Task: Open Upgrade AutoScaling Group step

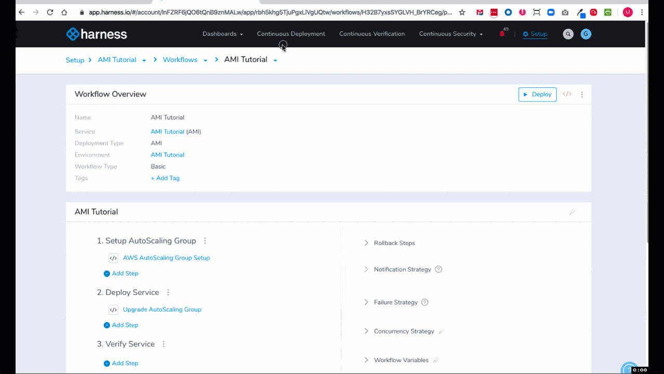Action: tap(162, 310)
